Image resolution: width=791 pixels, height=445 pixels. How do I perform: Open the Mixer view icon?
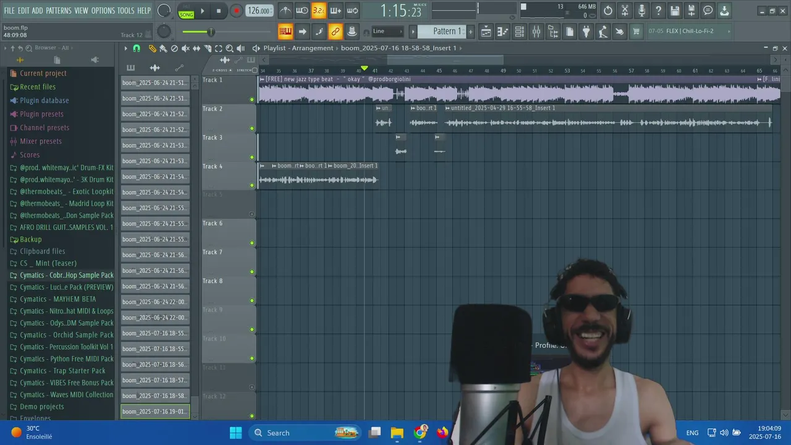point(536,32)
